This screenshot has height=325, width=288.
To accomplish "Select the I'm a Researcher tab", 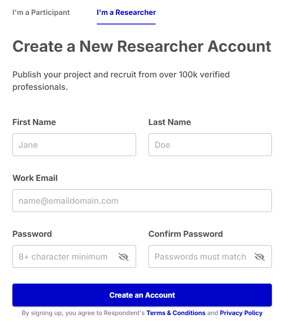I will coord(126,12).
